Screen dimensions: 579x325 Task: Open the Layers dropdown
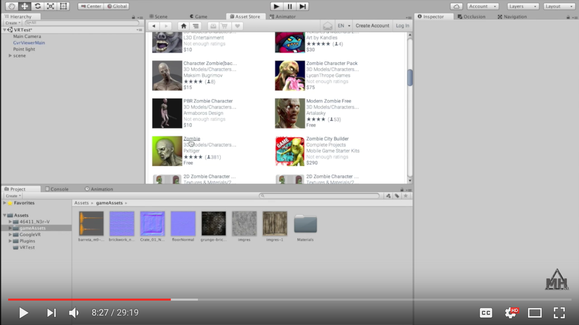(x=523, y=6)
